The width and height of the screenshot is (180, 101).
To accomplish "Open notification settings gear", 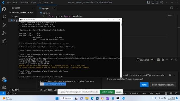I will pos(170,75).
